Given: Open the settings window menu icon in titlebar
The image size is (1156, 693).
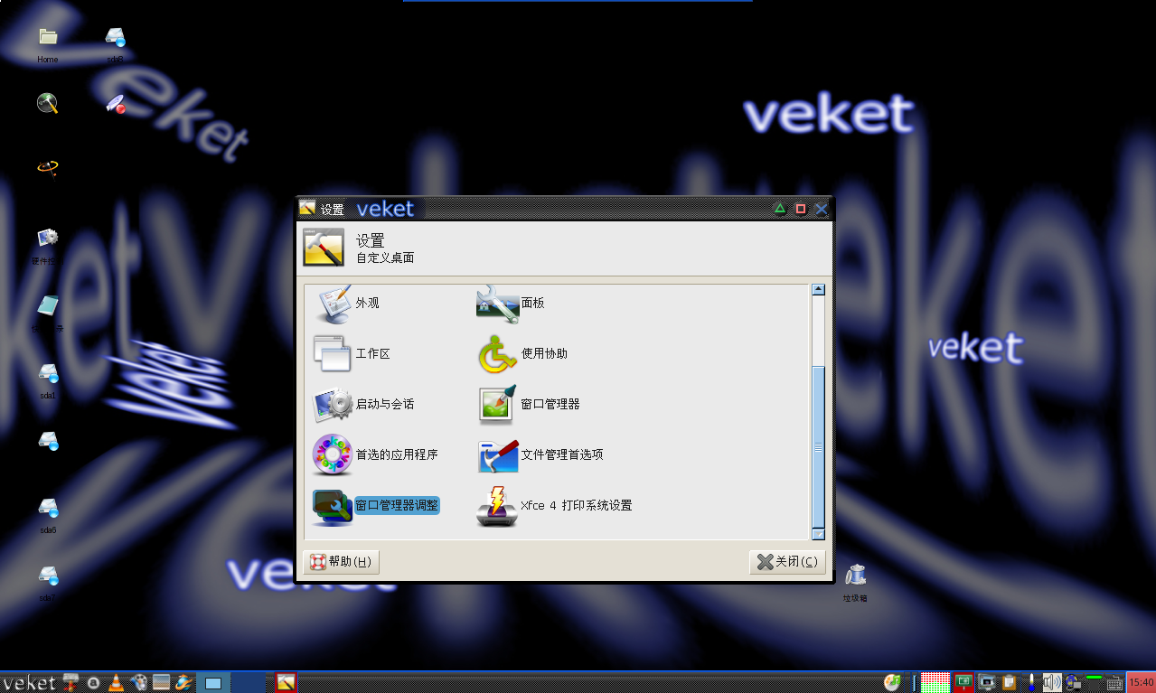Looking at the screenshot, I should (307, 209).
